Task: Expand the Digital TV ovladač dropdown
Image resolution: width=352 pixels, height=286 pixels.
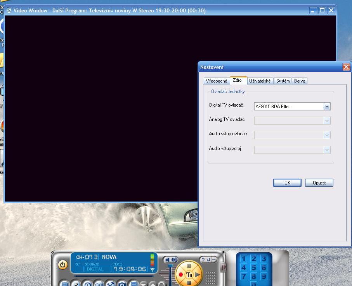Action: pyautogui.click(x=327, y=107)
